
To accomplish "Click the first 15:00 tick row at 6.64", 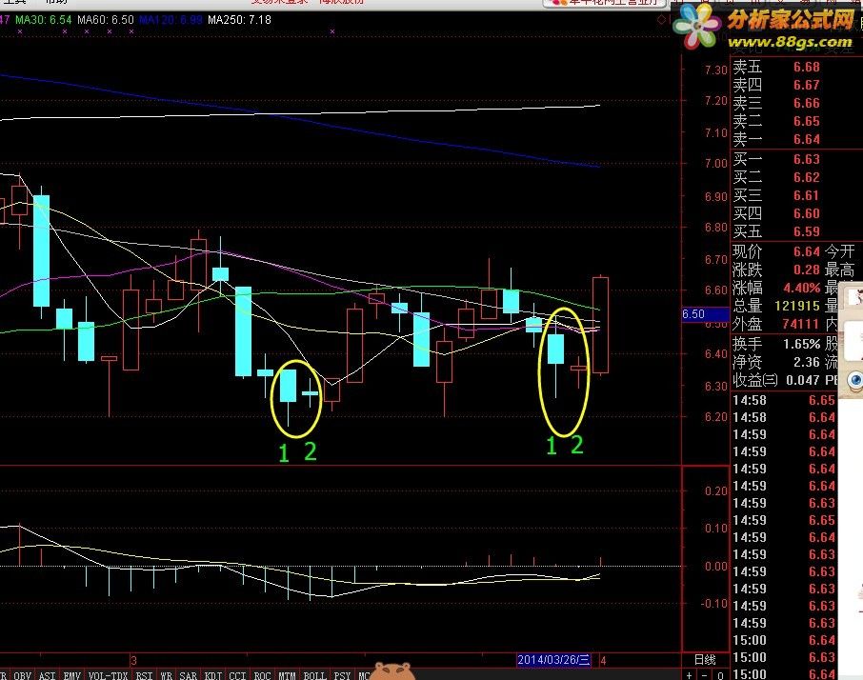I will point(784,640).
